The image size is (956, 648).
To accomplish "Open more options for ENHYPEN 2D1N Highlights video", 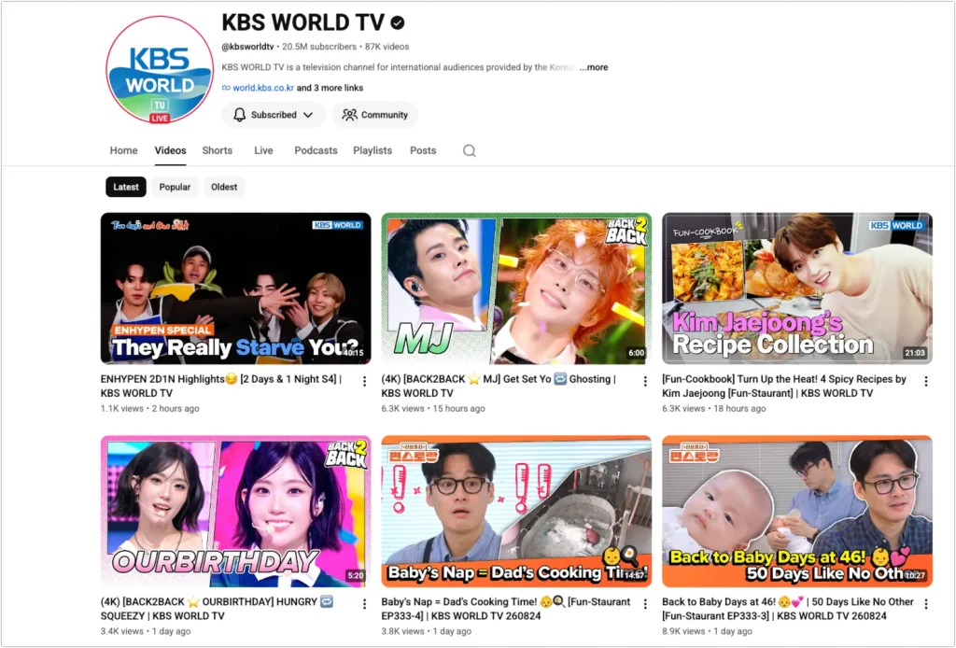I will 365,381.
